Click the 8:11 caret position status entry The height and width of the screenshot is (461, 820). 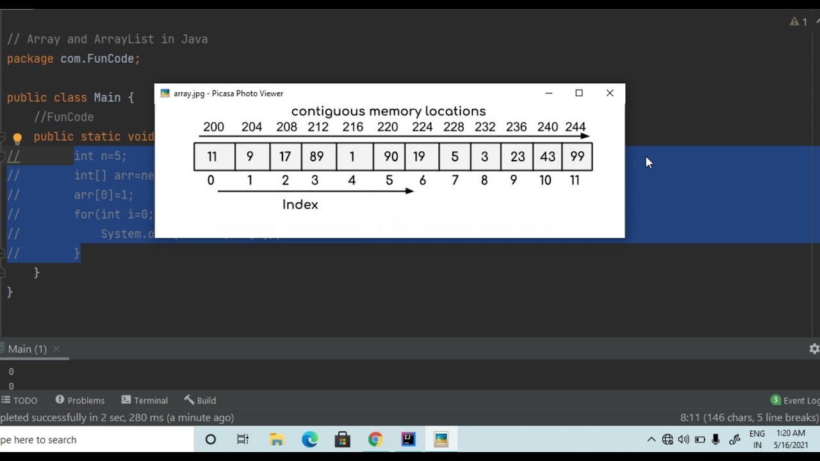[748, 417]
